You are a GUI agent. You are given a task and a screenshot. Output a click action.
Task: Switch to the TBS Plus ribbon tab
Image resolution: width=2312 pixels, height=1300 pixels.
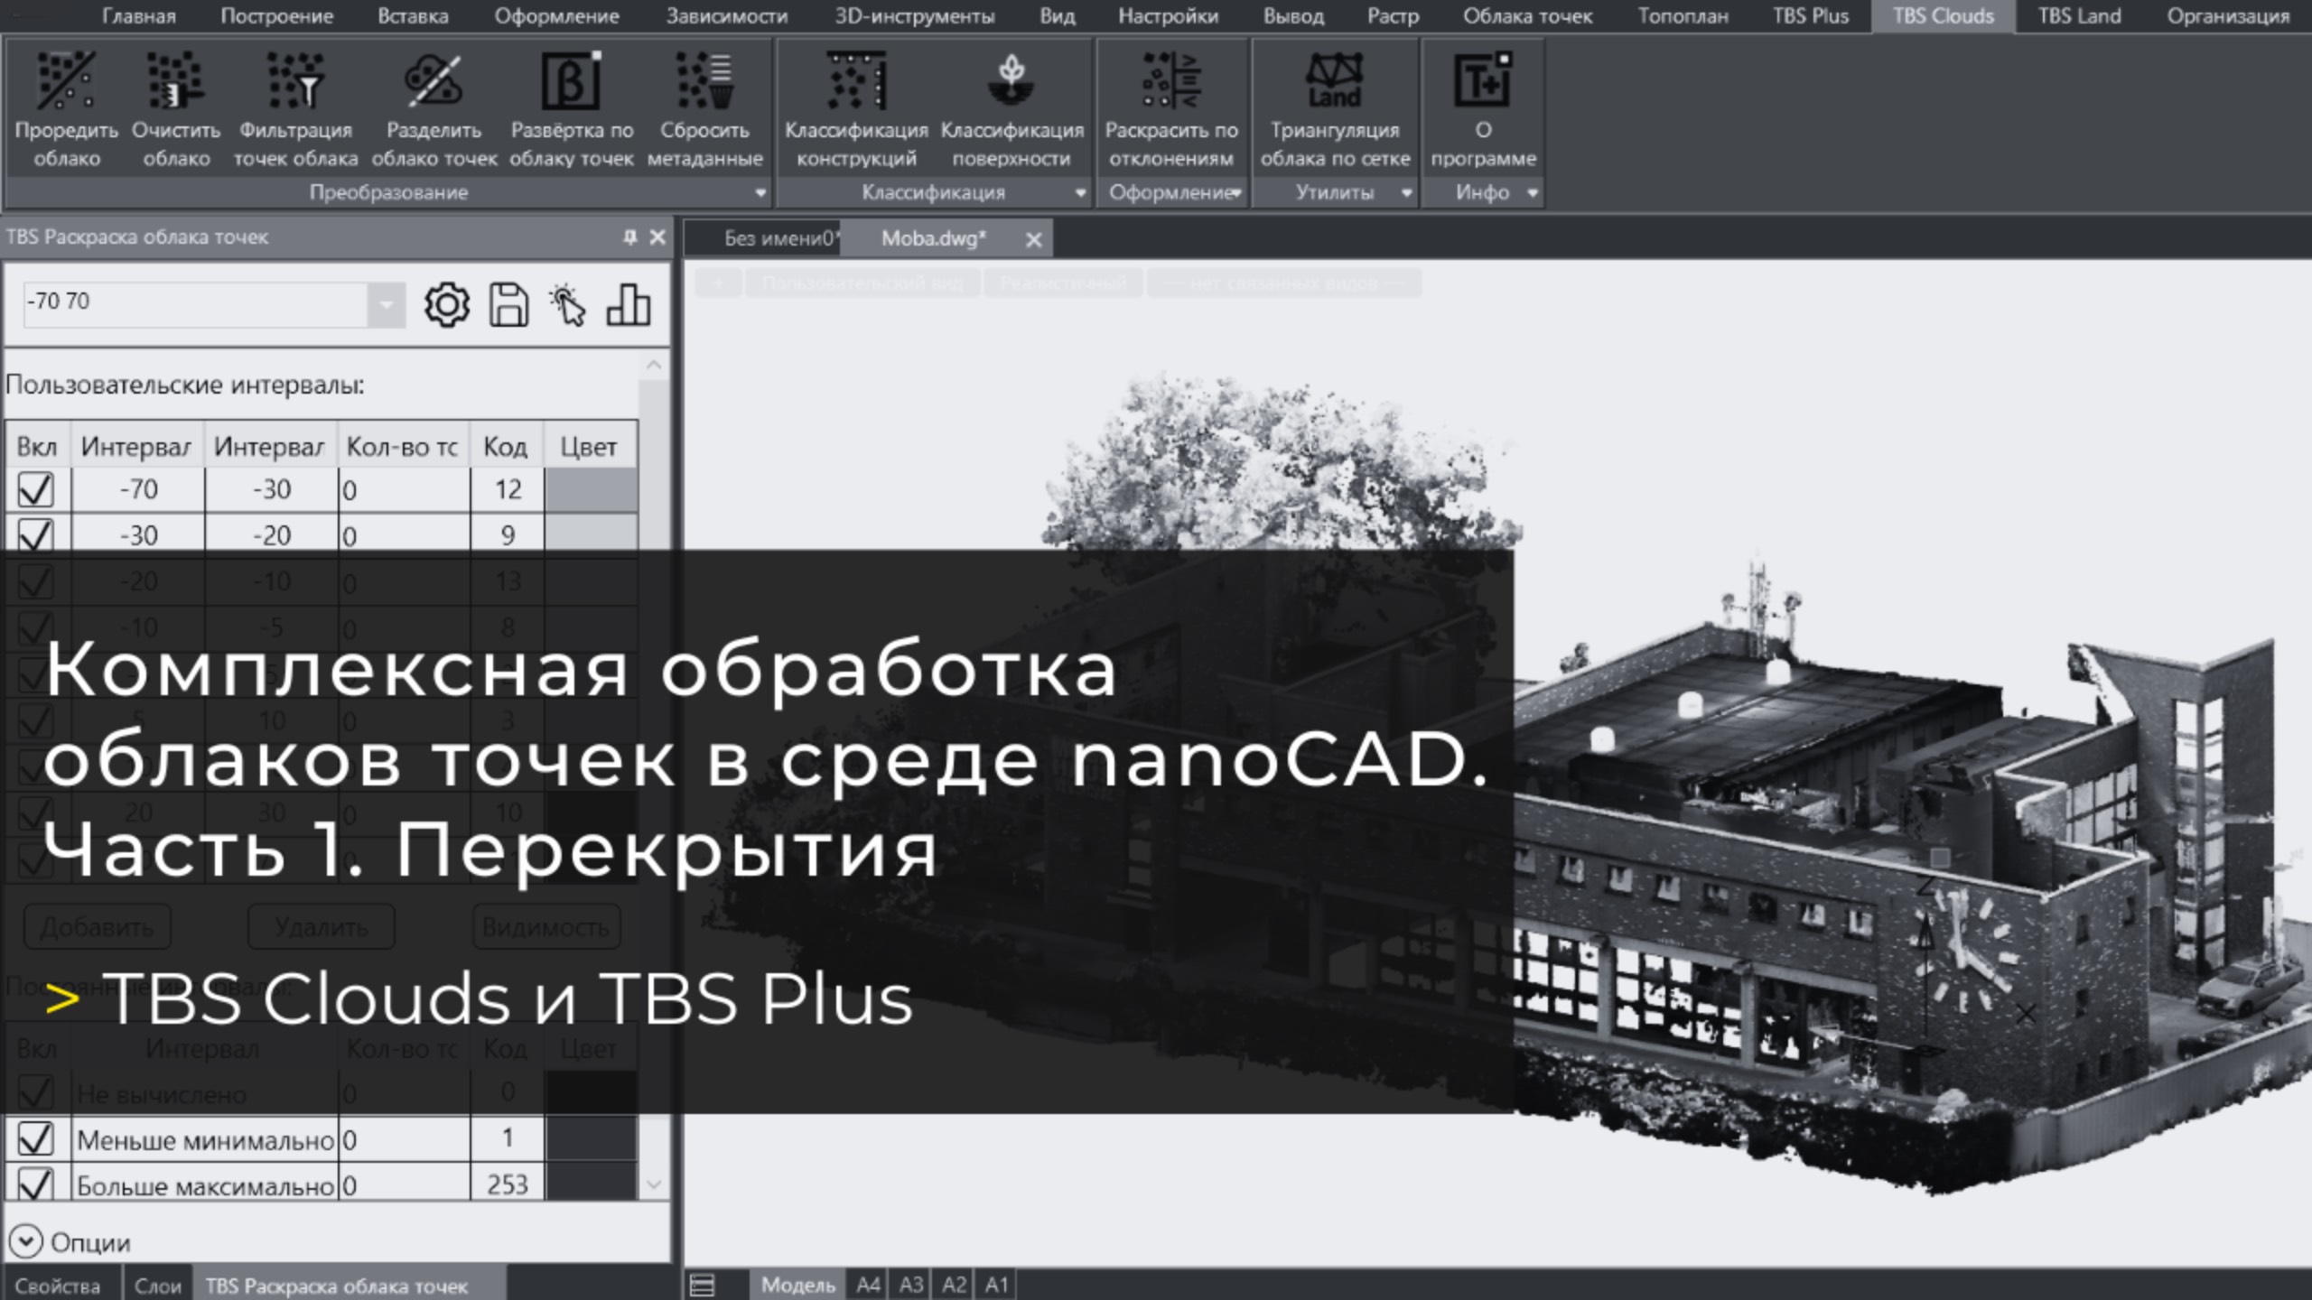click(1810, 16)
